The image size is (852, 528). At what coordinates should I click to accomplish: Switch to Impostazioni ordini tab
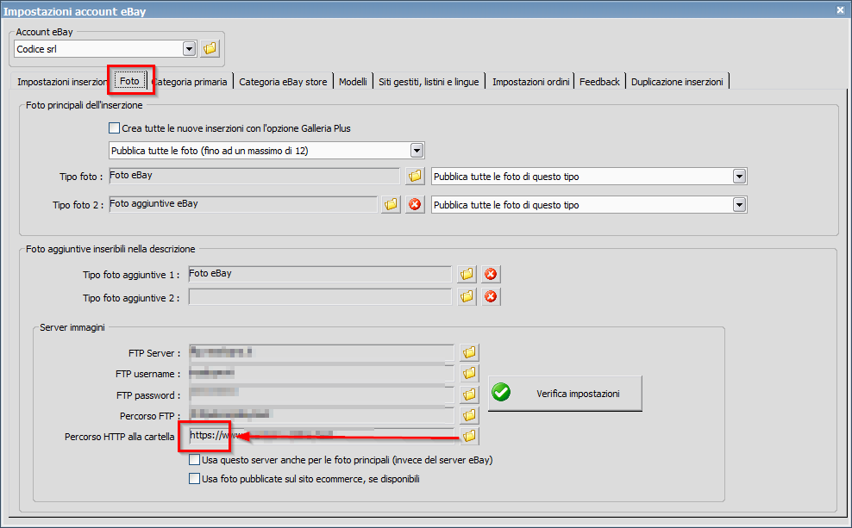click(x=530, y=82)
